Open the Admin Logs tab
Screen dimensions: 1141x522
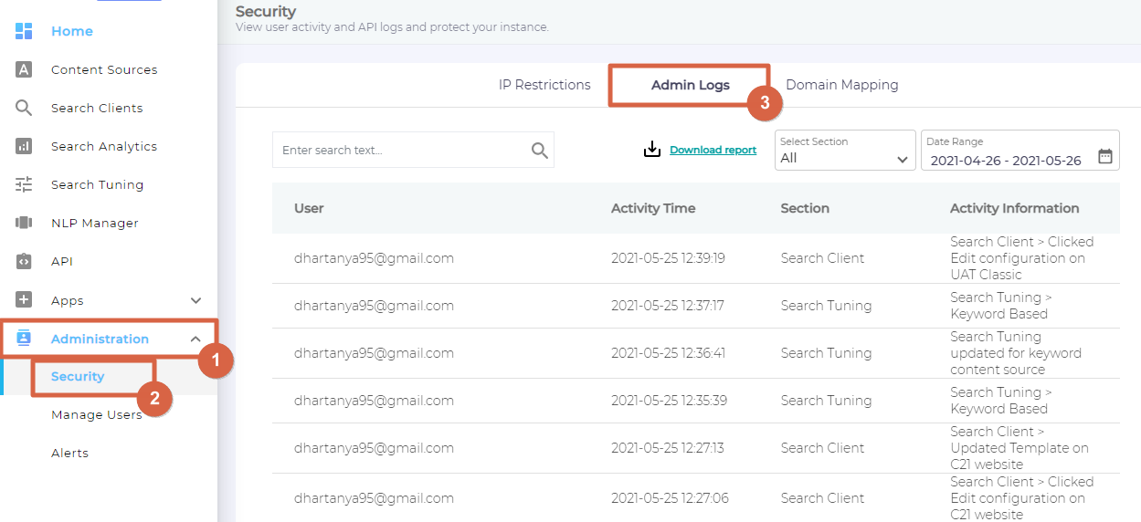point(690,85)
